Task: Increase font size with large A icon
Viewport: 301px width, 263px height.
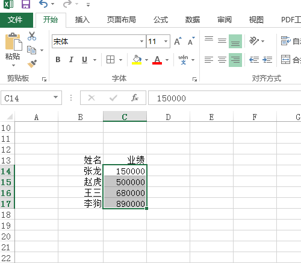Action: point(178,41)
